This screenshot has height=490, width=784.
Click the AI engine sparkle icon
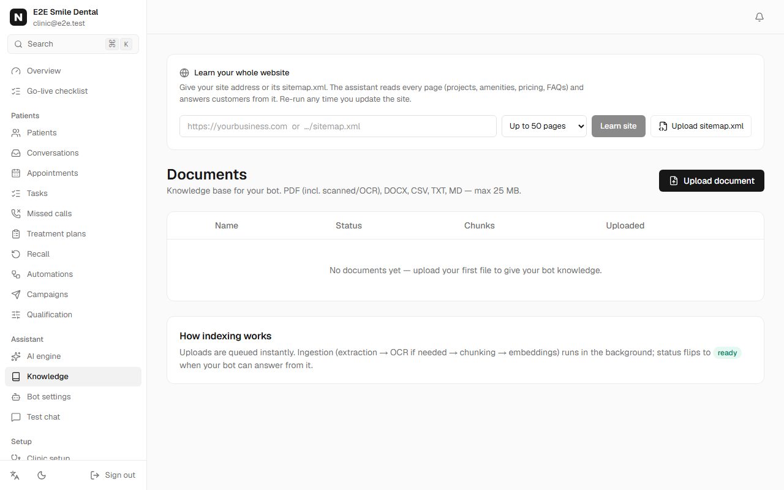(16, 356)
